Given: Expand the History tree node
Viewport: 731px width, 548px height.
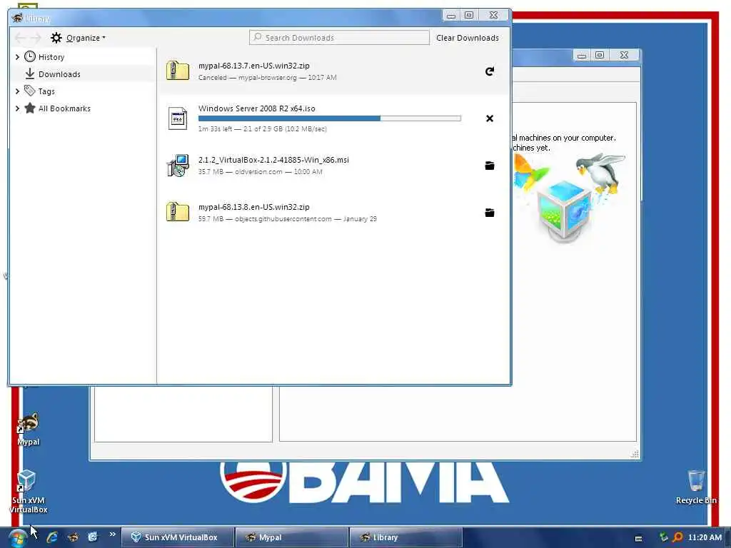Looking at the screenshot, I should click(17, 57).
